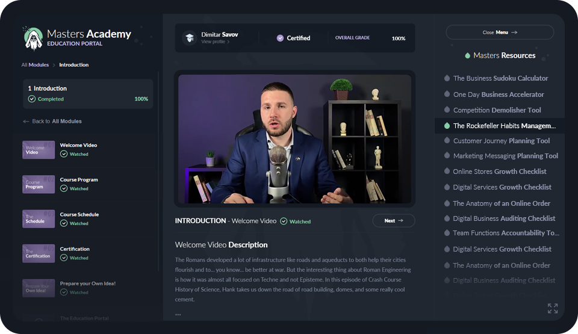Click bullet icon beside The Business Sudoku Calculator
Viewport: 578px width, 334px height.
(447, 78)
